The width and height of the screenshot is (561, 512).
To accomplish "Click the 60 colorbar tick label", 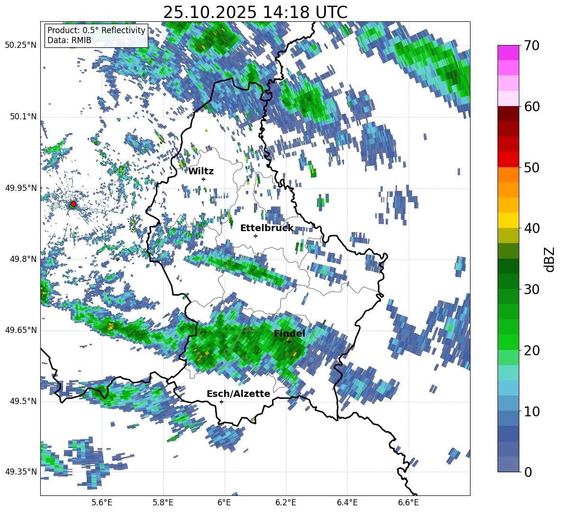I will pos(531,107).
